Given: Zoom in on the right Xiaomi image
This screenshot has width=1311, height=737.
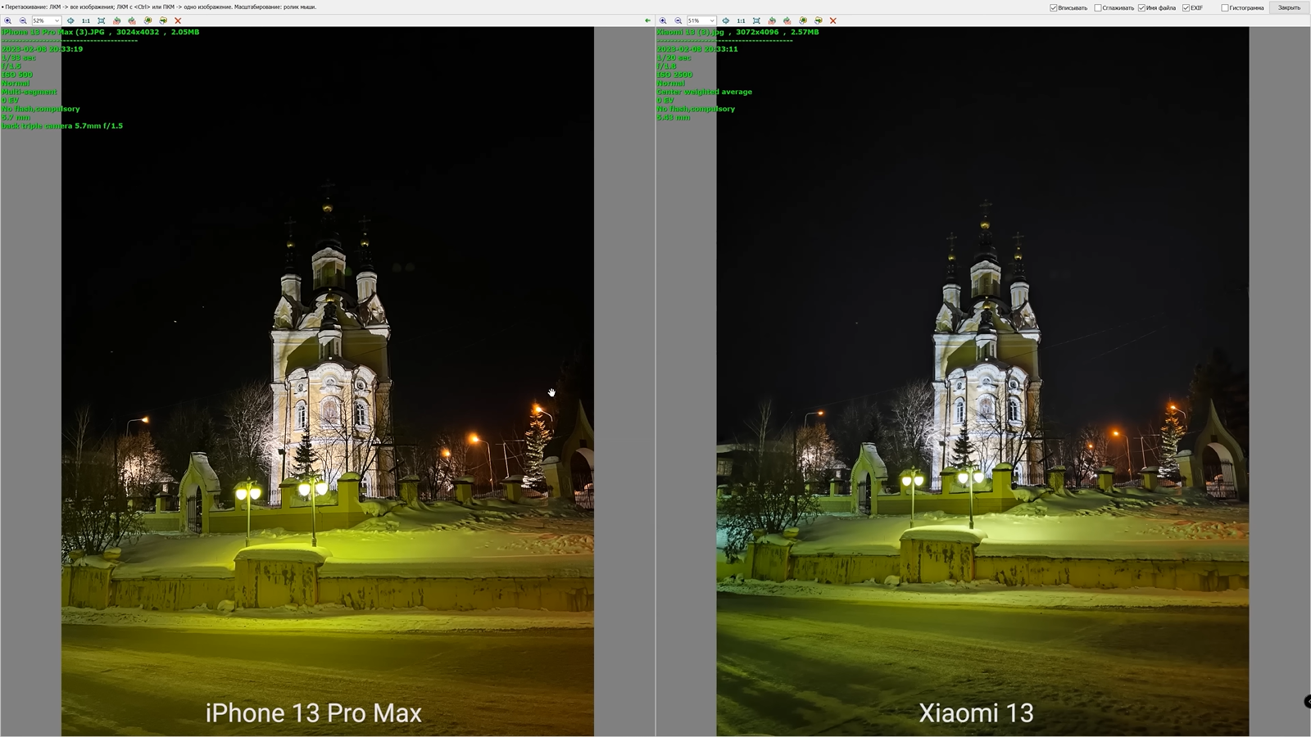Looking at the screenshot, I should (x=664, y=20).
